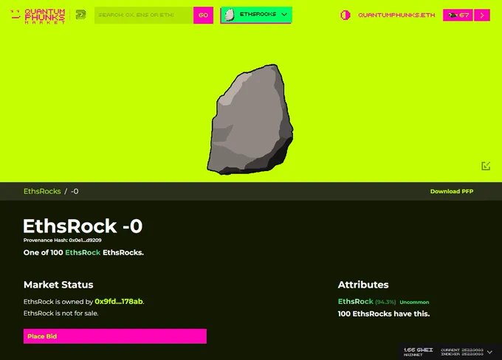Click the '-0' breadcrumb item
The image size is (502, 360).
[75, 191]
